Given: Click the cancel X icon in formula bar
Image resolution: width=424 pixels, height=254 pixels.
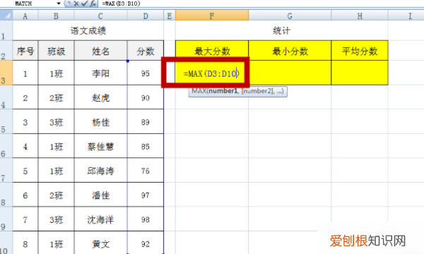Looking at the screenshot, I should (76, 4).
